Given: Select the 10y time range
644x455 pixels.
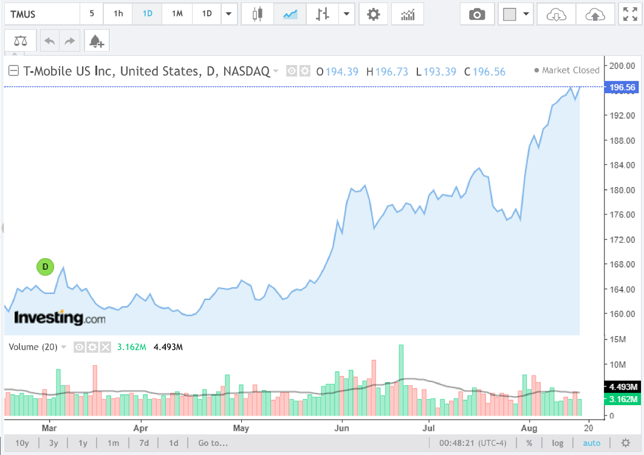Looking at the screenshot, I should 22,443.
